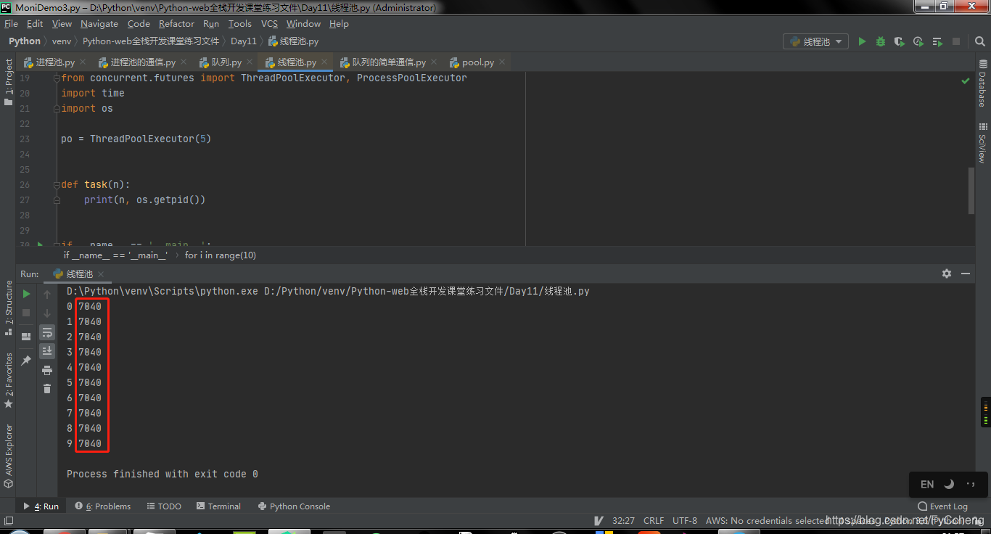Viewport: 991px width, 534px height.
Task: Click the run gutter arrow beside line 30
Action: pyautogui.click(x=40, y=245)
